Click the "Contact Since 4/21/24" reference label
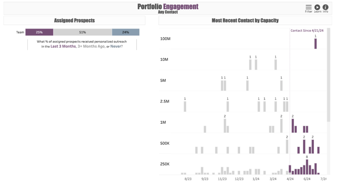The image size is (340, 183). coord(307,31)
